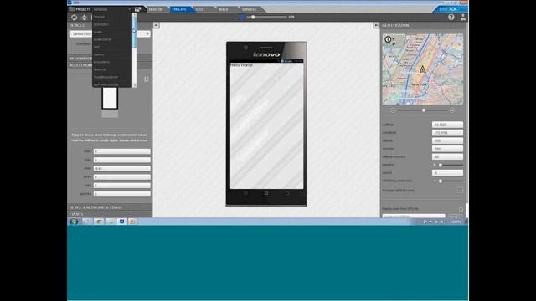536x301 pixels.
Task: Click the orange app icon in taskbar
Action: pos(132,222)
